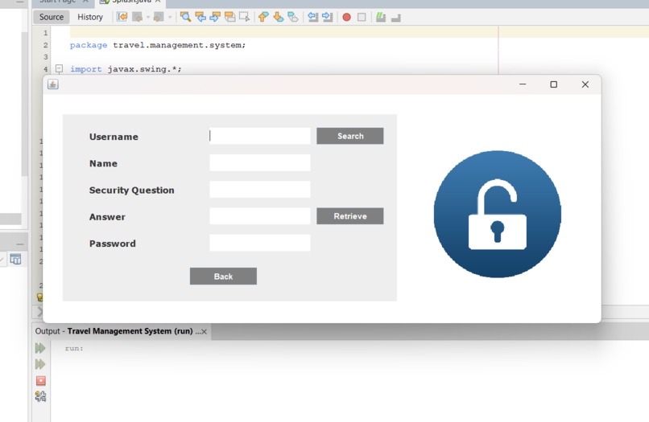Image resolution: width=649 pixels, height=422 pixels.
Task: Click Find Next Occurrence icon
Action: tap(215, 17)
